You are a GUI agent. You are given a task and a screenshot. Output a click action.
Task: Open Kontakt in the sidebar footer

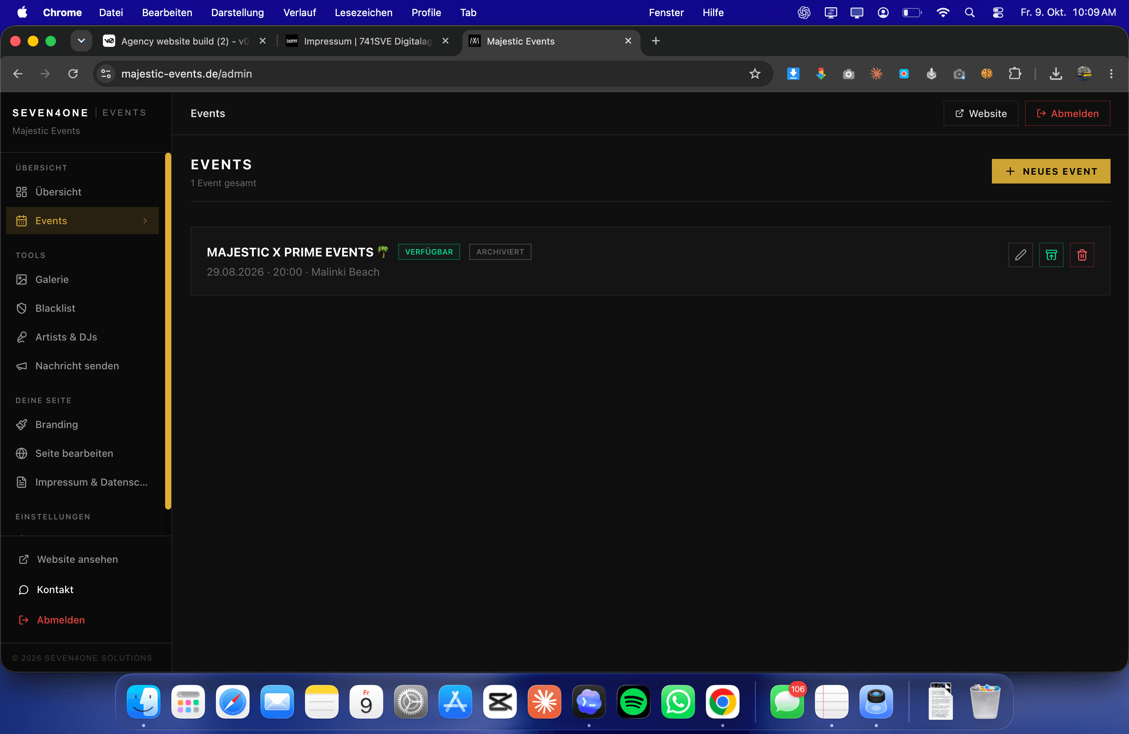coord(46,590)
